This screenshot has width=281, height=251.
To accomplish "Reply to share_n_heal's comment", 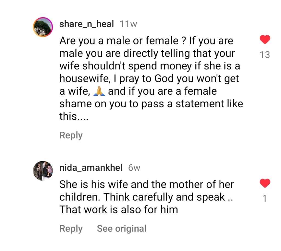I will [x=71, y=135].
